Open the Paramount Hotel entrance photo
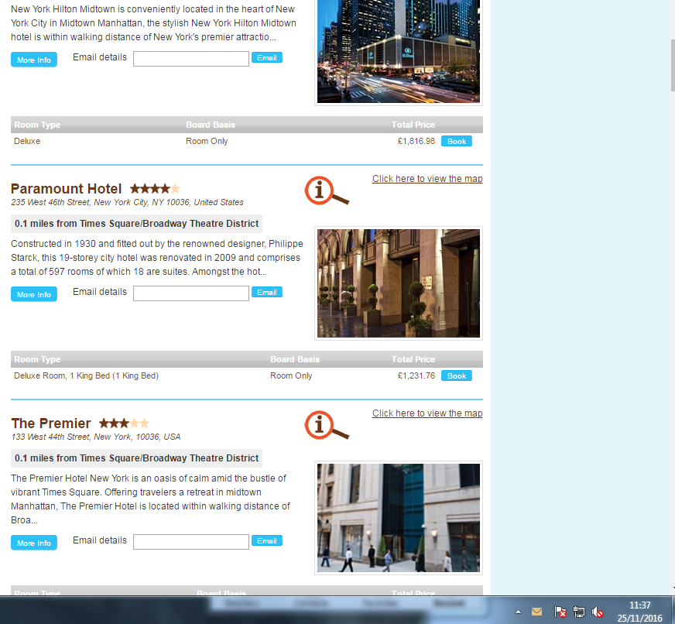Image resolution: width=675 pixels, height=624 pixels. tap(399, 283)
